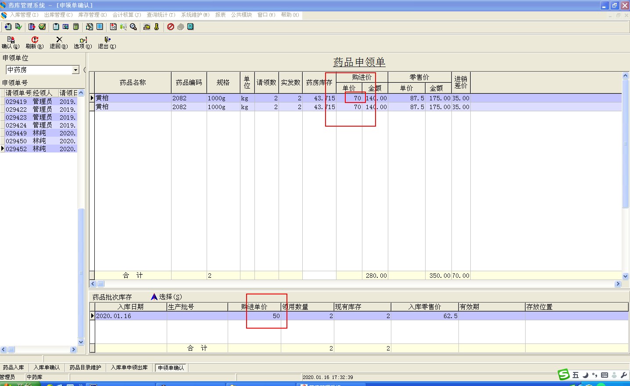The height and width of the screenshot is (386, 630).
Task: Click the 药品名称 column header
Action: (133, 82)
